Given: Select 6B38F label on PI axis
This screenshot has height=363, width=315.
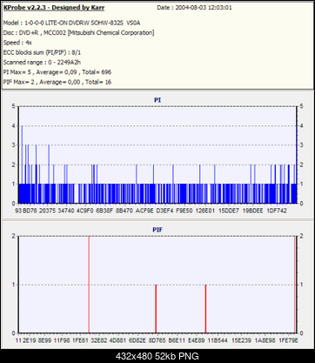Looking at the screenshot, I should [x=104, y=211].
